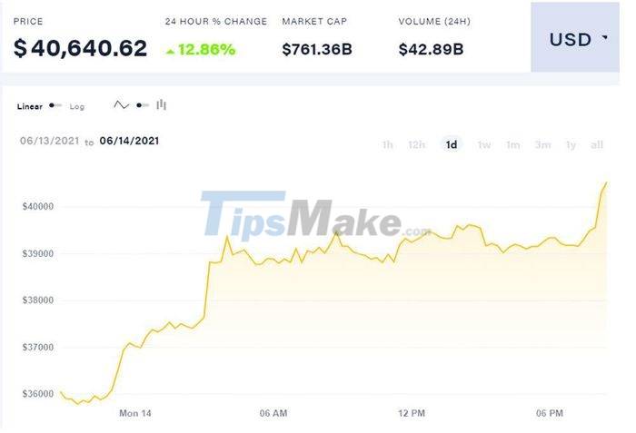Select the 1h time range
The image size is (636, 433).
click(x=388, y=144)
